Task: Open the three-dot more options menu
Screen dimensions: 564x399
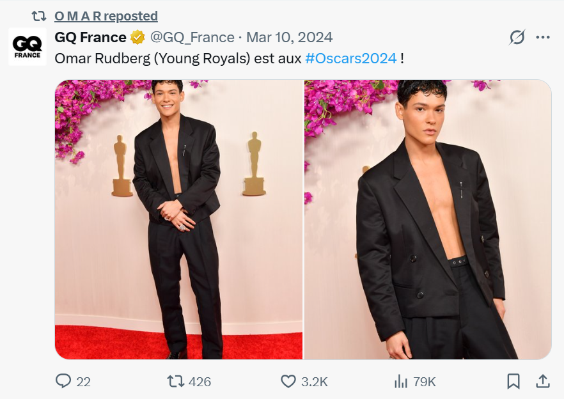Action: pyautogui.click(x=542, y=37)
